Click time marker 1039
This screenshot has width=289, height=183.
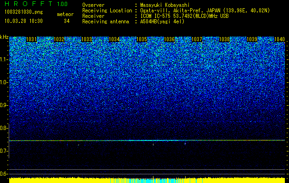click(x=252, y=39)
